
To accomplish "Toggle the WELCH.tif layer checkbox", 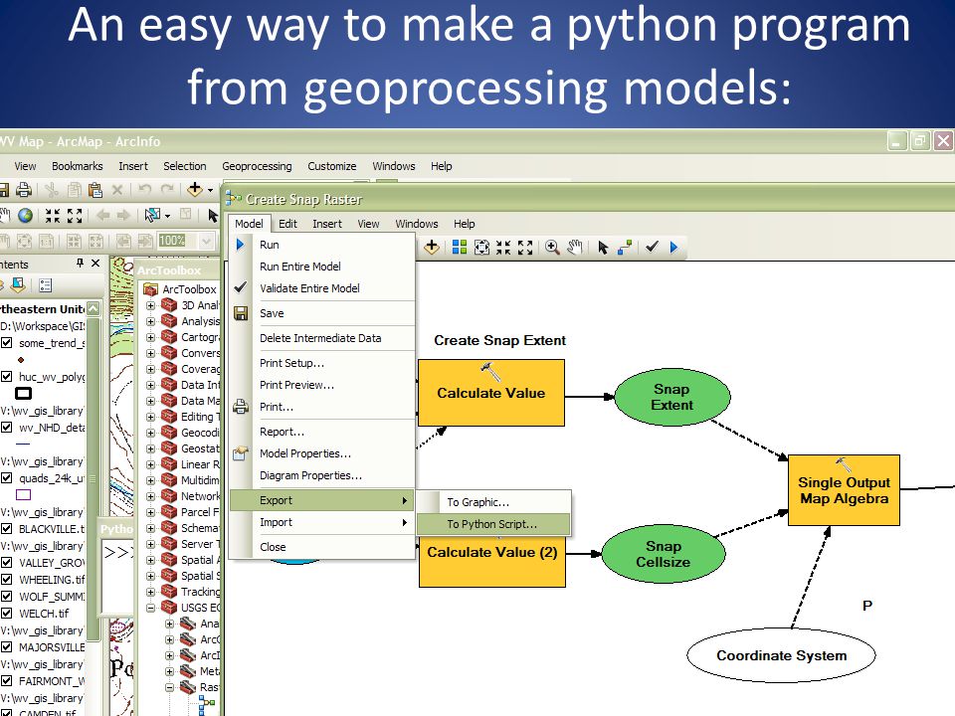I will (6, 614).
